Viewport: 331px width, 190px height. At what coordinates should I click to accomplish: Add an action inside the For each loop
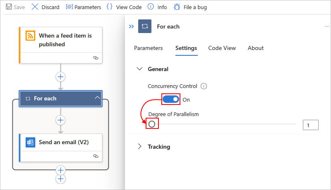[60, 120]
